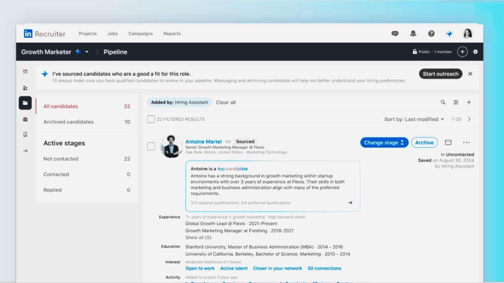Select the pipeline folder icon in sidebar
This screenshot has height=283, width=504.
coord(25,103)
